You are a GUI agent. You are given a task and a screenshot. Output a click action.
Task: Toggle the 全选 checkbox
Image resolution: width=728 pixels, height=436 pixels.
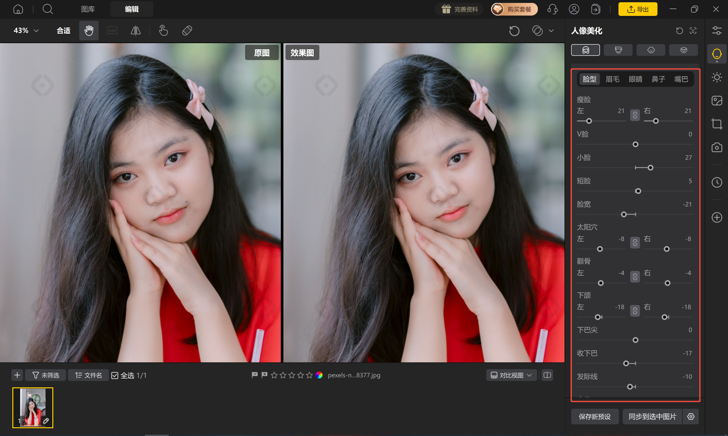click(115, 375)
